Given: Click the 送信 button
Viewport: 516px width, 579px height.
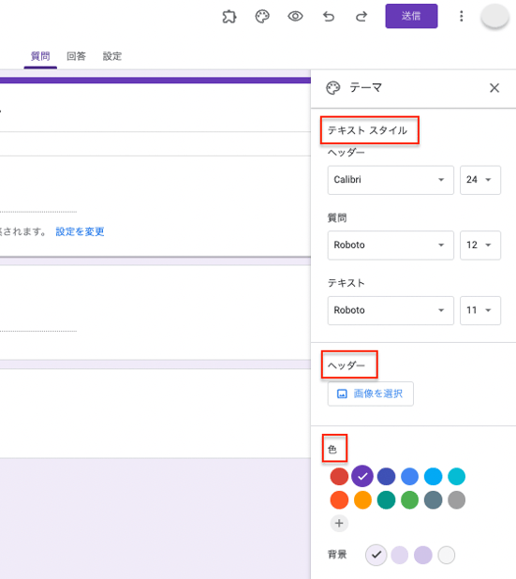Looking at the screenshot, I should point(411,16).
